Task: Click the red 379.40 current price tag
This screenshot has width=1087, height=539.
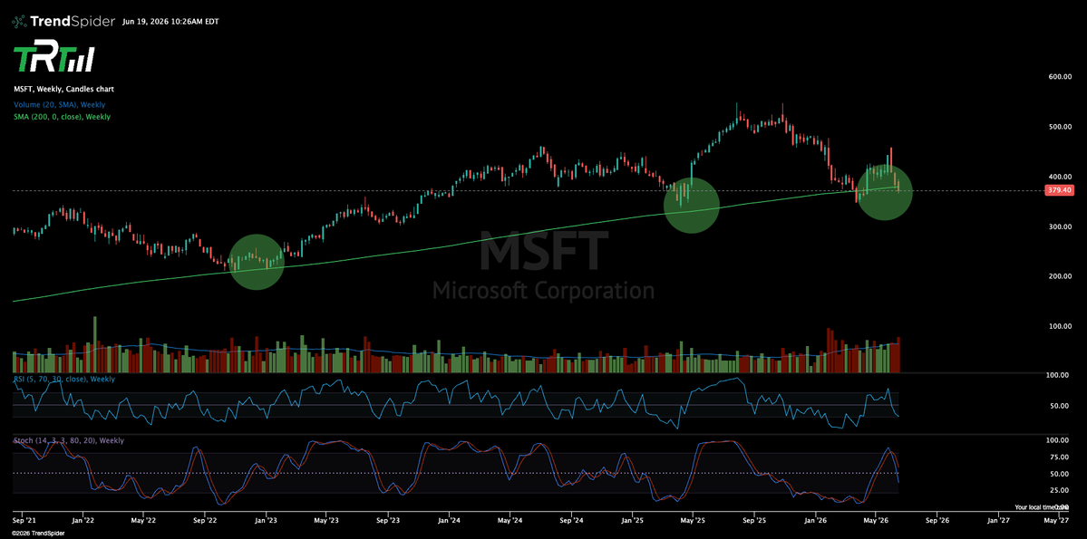Action: 1057,190
